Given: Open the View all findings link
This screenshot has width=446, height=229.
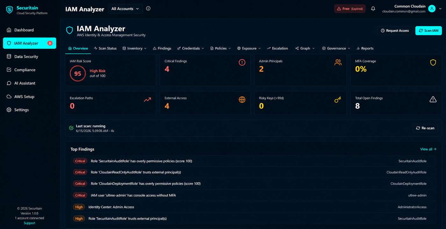Looking at the screenshot, I should tap(428, 149).
